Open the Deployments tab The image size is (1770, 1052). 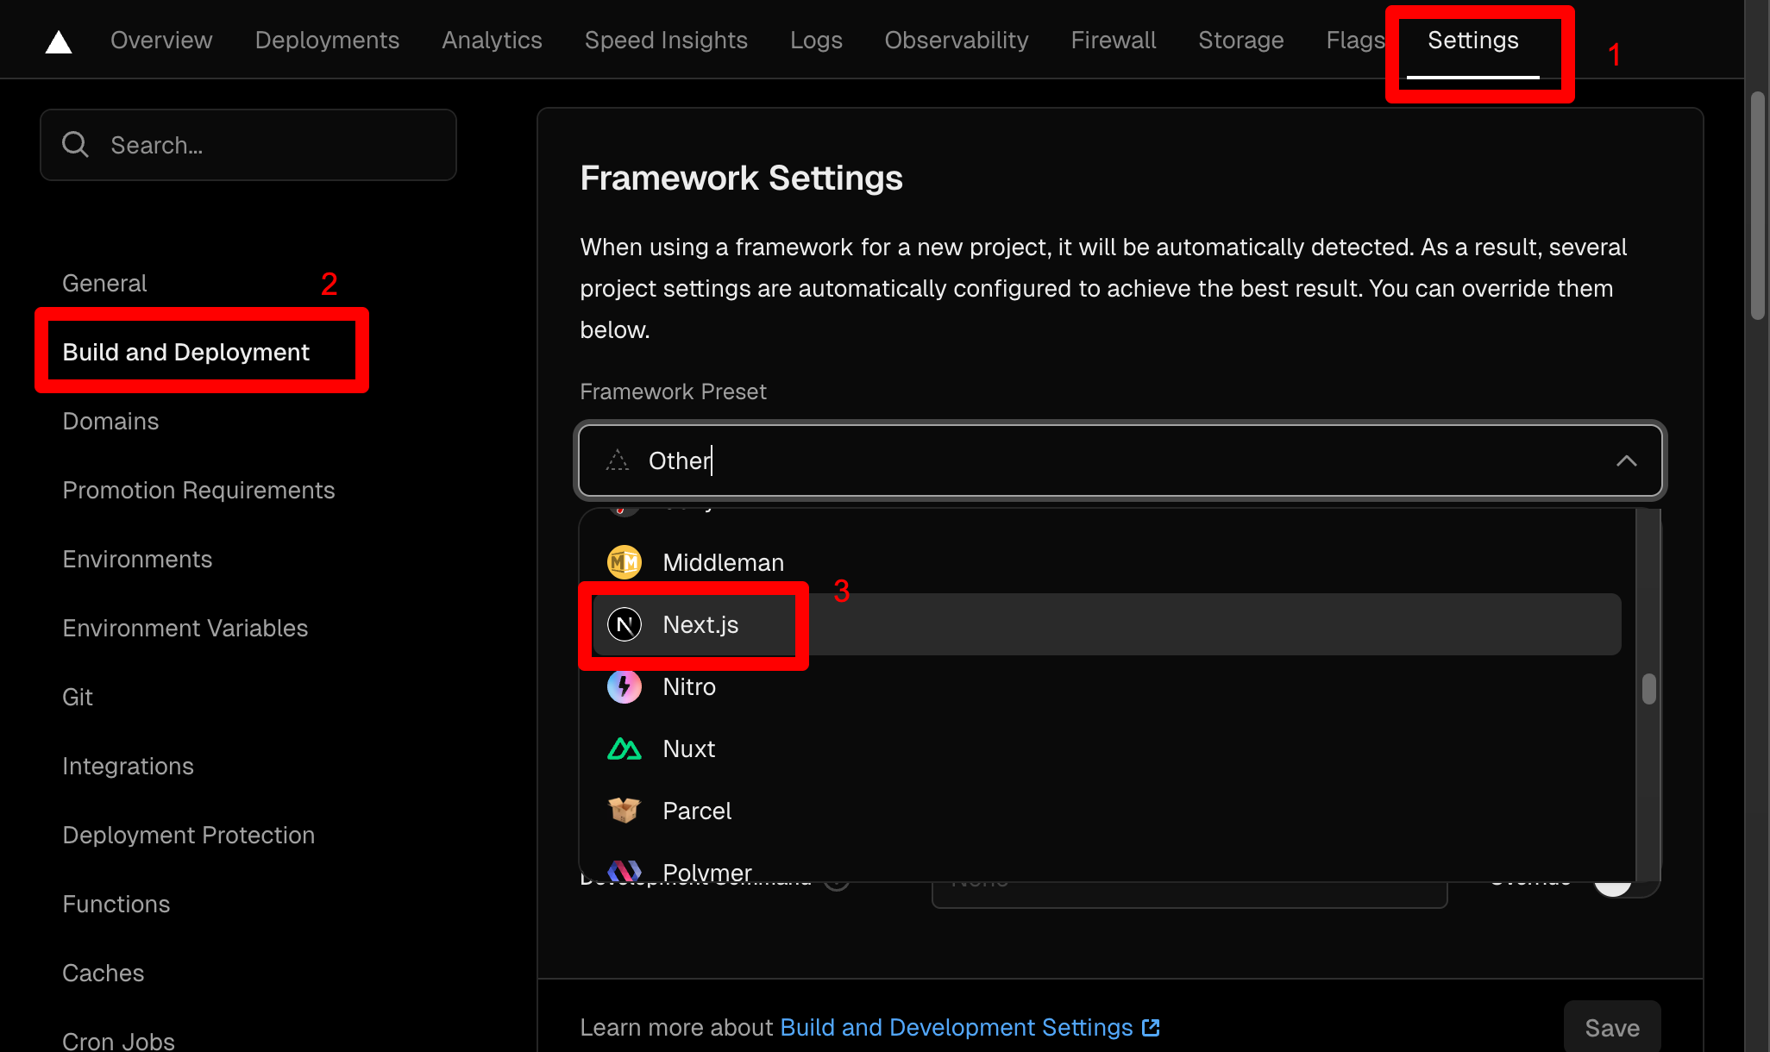click(x=327, y=40)
